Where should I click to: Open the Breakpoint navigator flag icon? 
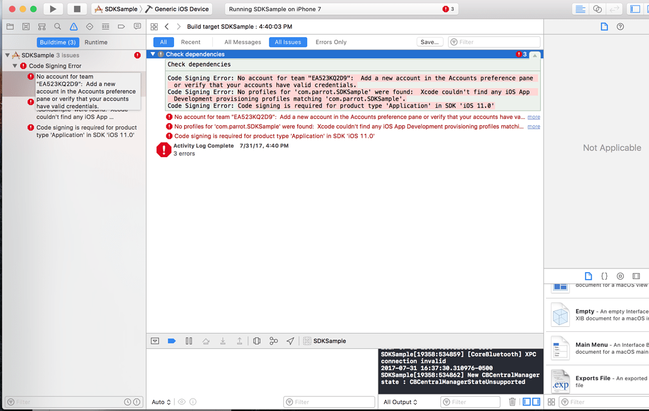pos(122,26)
